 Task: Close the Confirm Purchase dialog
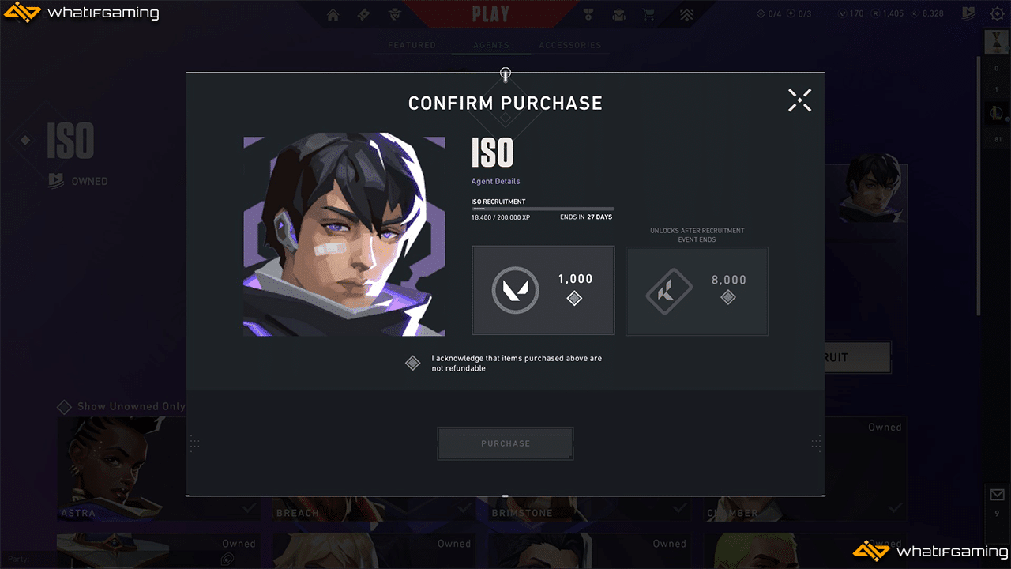(799, 100)
